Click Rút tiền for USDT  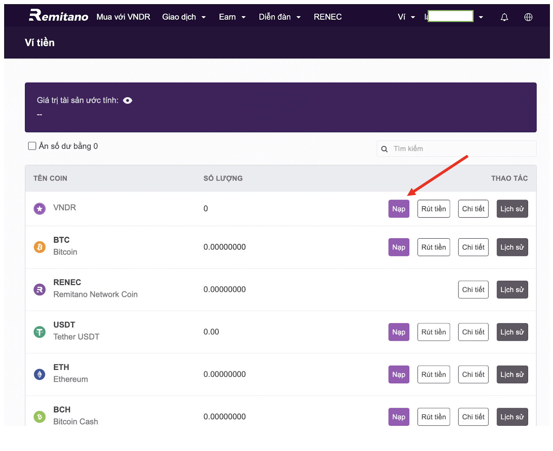[x=434, y=332]
